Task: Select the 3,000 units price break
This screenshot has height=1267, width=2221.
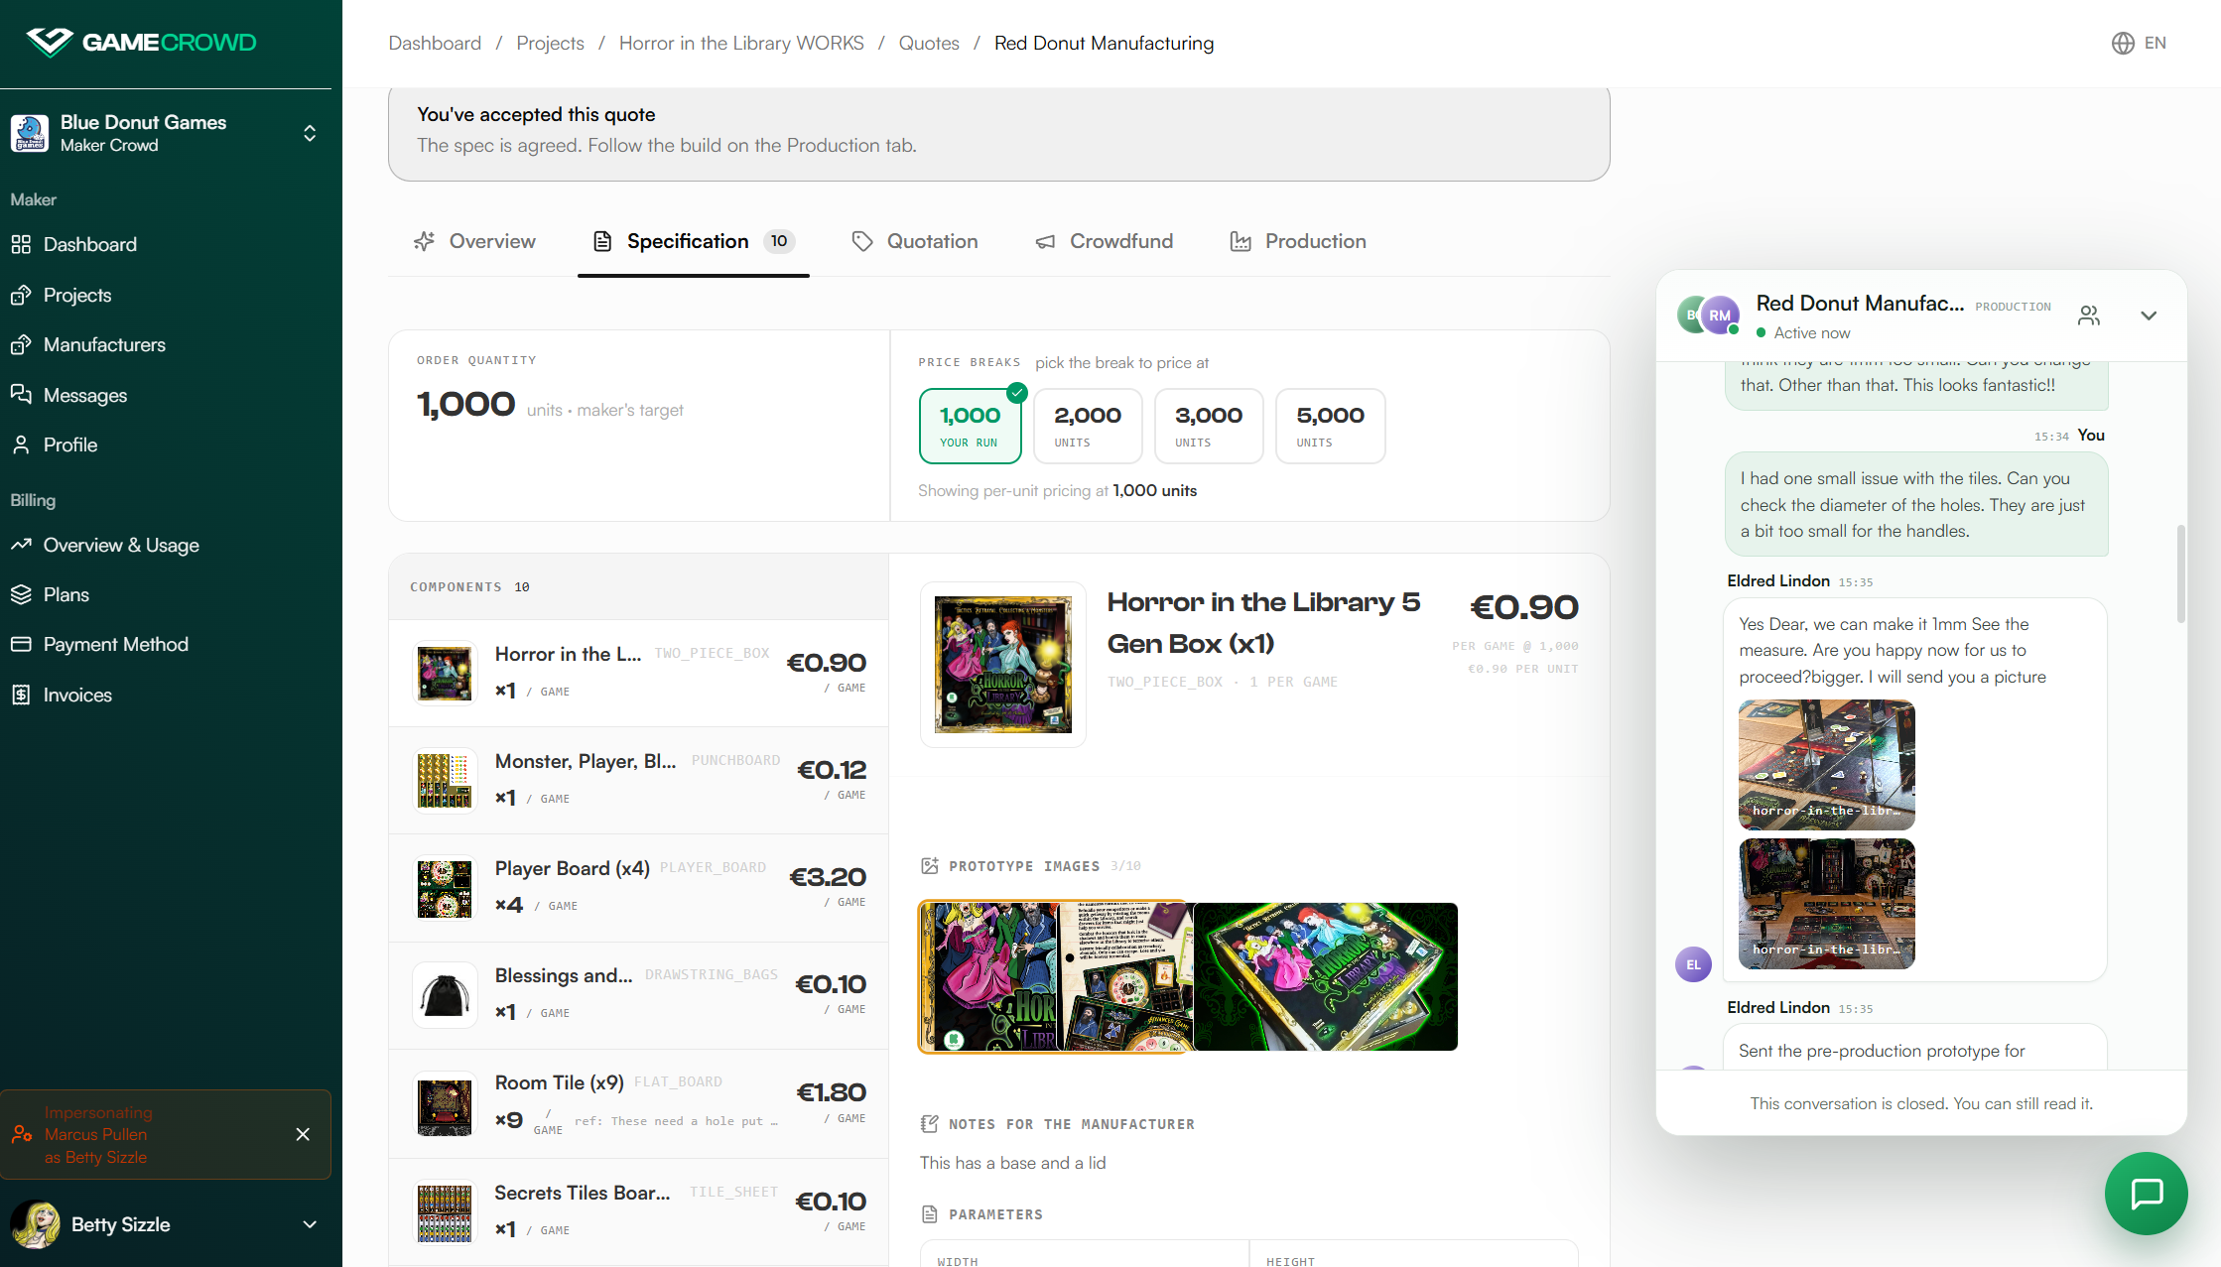Action: coord(1209,426)
